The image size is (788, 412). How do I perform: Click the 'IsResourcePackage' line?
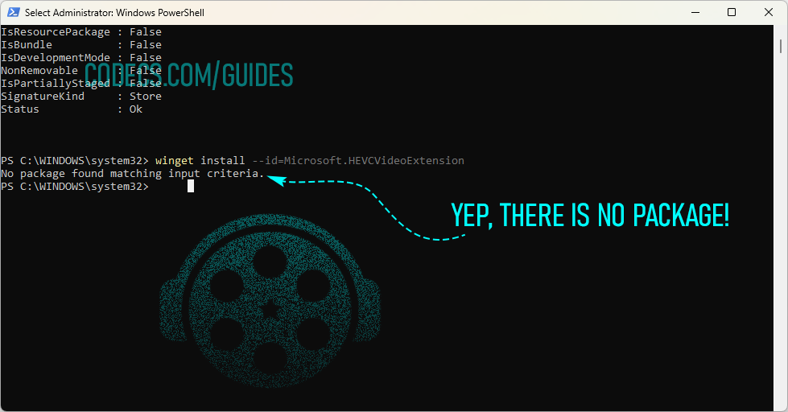[81, 32]
